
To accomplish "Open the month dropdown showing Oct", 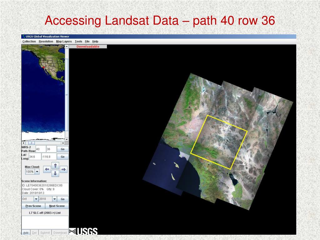I will [36, 199].
